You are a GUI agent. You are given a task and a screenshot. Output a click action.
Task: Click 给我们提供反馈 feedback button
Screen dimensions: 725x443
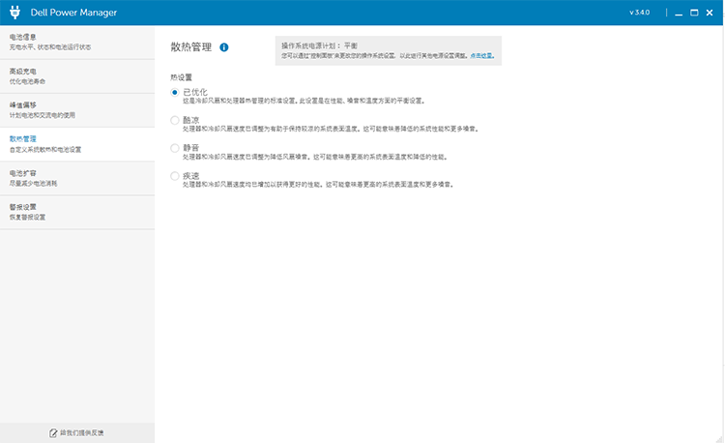(x=76, y=432)
